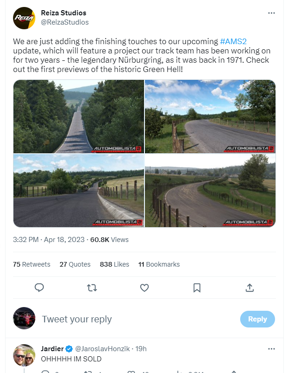Click the Reiza Studios profile avatar
The height and width of the screenshot is (373, 295).
click(24, 18)
